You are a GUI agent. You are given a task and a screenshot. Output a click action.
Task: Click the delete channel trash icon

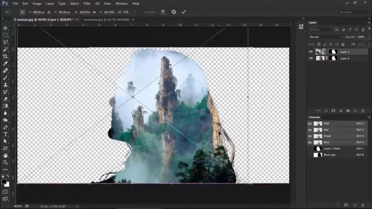363,205
